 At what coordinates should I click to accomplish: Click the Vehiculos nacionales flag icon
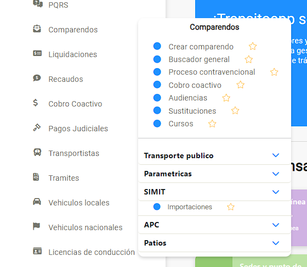pos(36,226)
